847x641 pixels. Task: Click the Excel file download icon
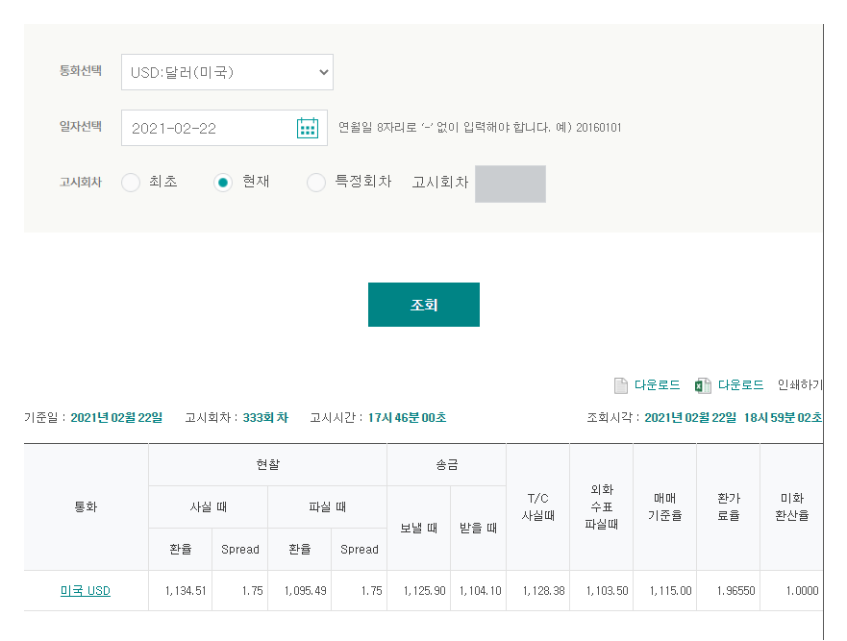703,385
